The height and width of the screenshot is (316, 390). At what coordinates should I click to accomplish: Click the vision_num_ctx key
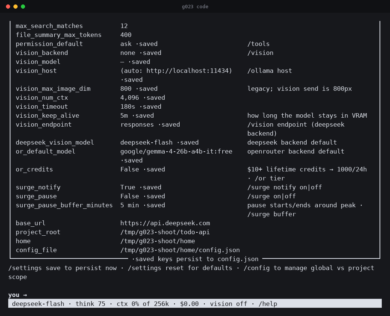tap(42, 97)
